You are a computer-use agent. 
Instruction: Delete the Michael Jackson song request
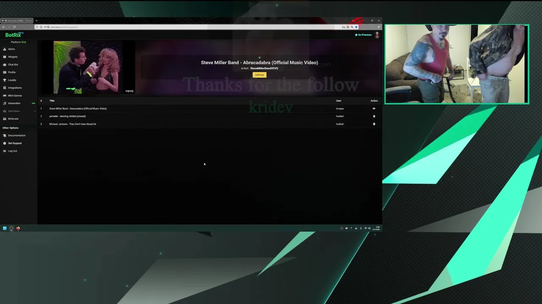coord(374,124)
